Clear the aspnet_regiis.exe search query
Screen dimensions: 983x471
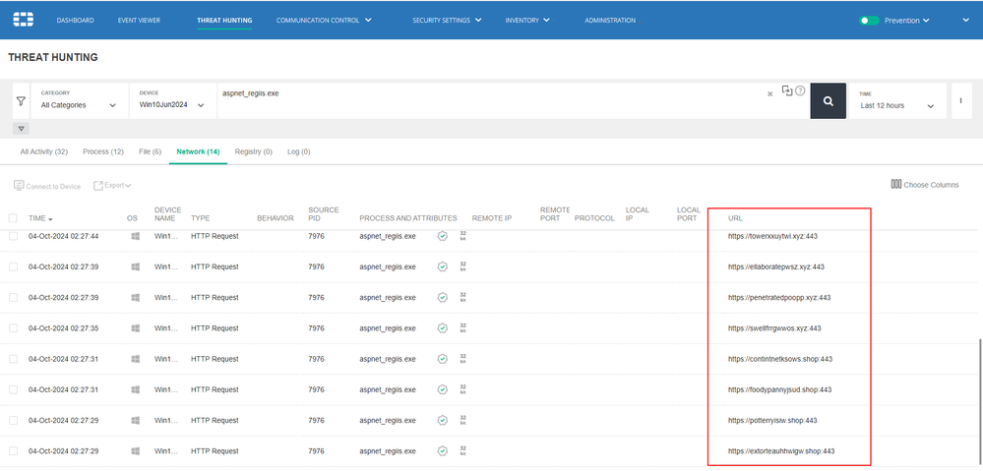tap(769, 94)
